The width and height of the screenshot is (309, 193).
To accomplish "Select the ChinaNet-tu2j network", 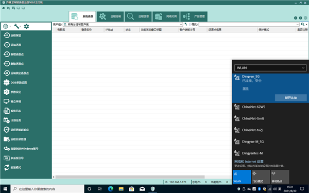I will pyautogui.click(x=270, y=130).
